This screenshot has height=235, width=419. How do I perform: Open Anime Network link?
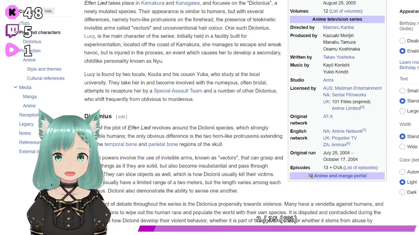point(347,131)
